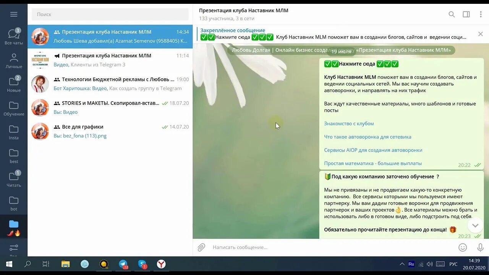Open the "bot" folder
This screenshot has width=489, height=275.
point(14,203)
